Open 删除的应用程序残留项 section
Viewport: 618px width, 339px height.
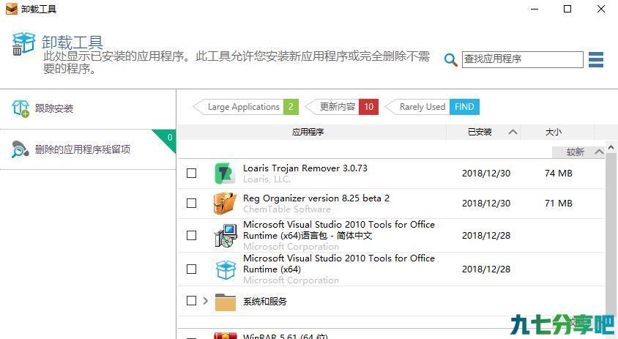point(88,149)
